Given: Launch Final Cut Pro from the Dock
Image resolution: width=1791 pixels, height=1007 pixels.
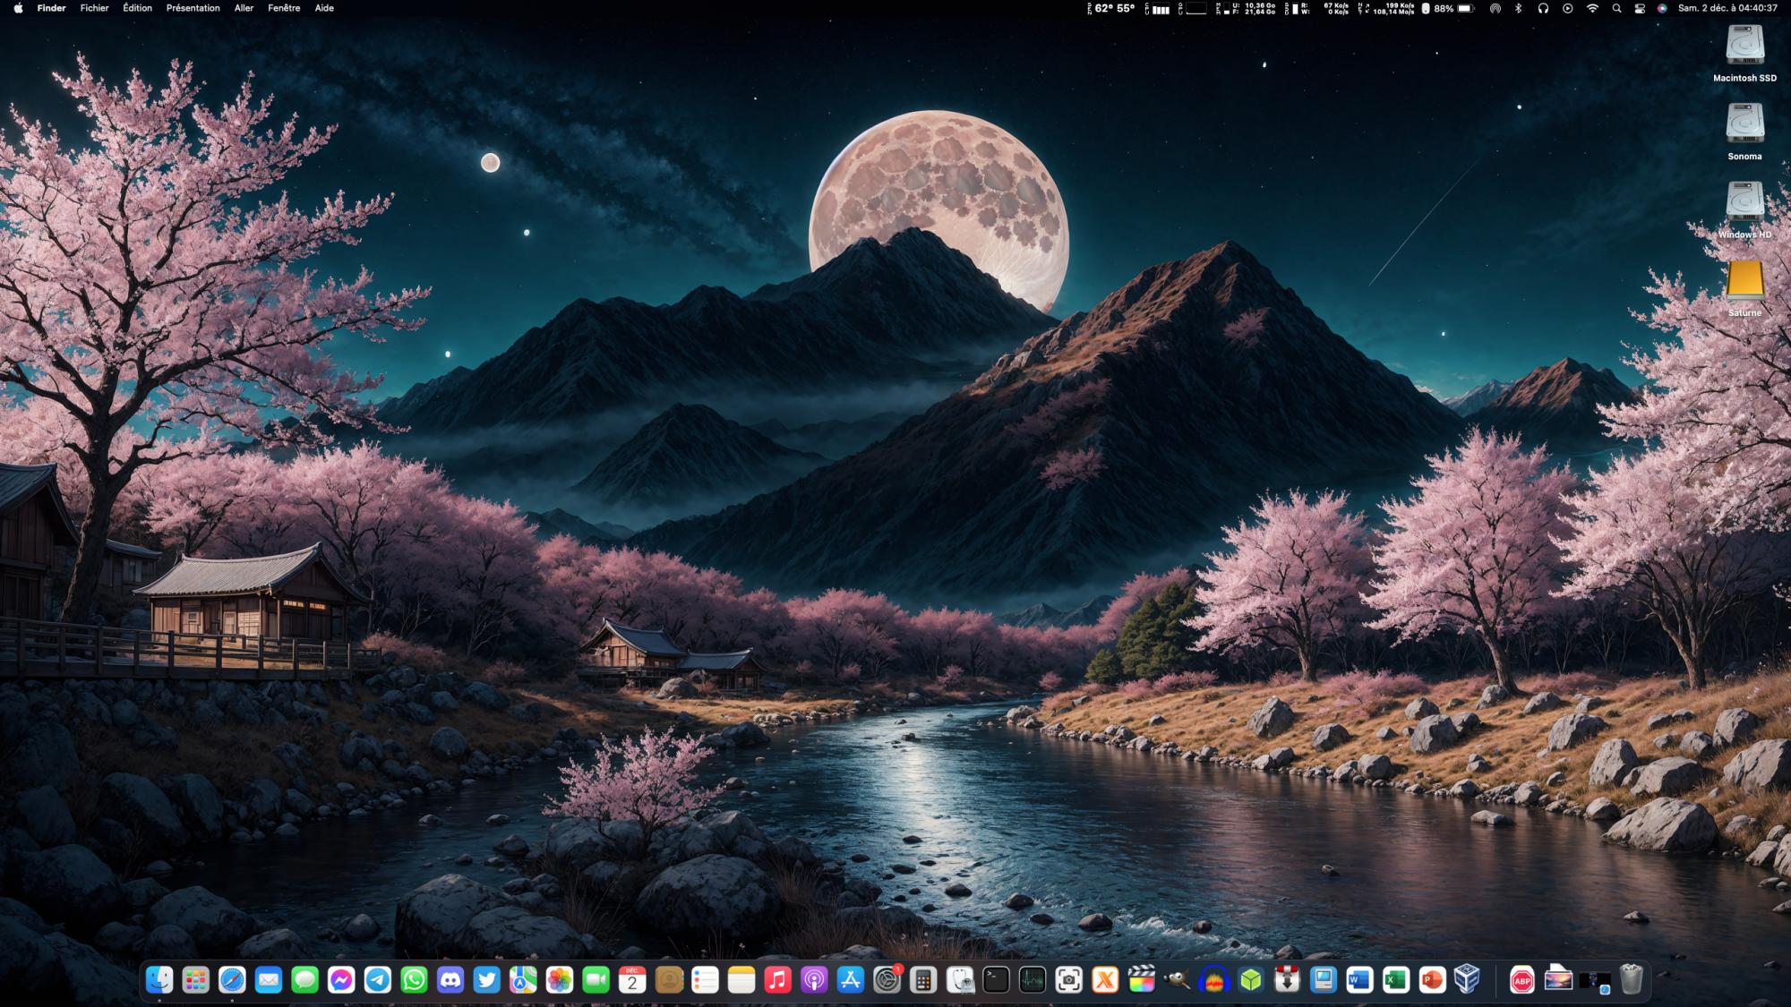Looking at the screenshot, I should pos(1141,980).
